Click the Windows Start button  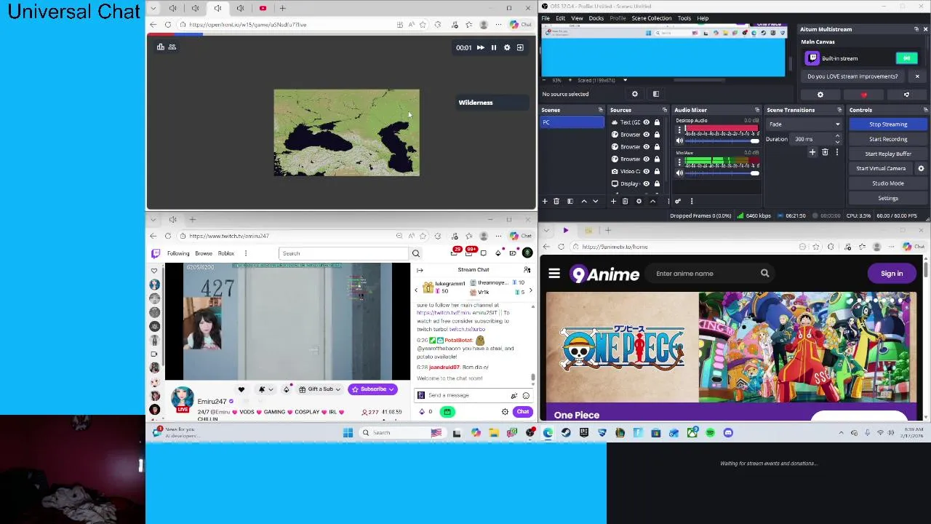coord(348,433)
